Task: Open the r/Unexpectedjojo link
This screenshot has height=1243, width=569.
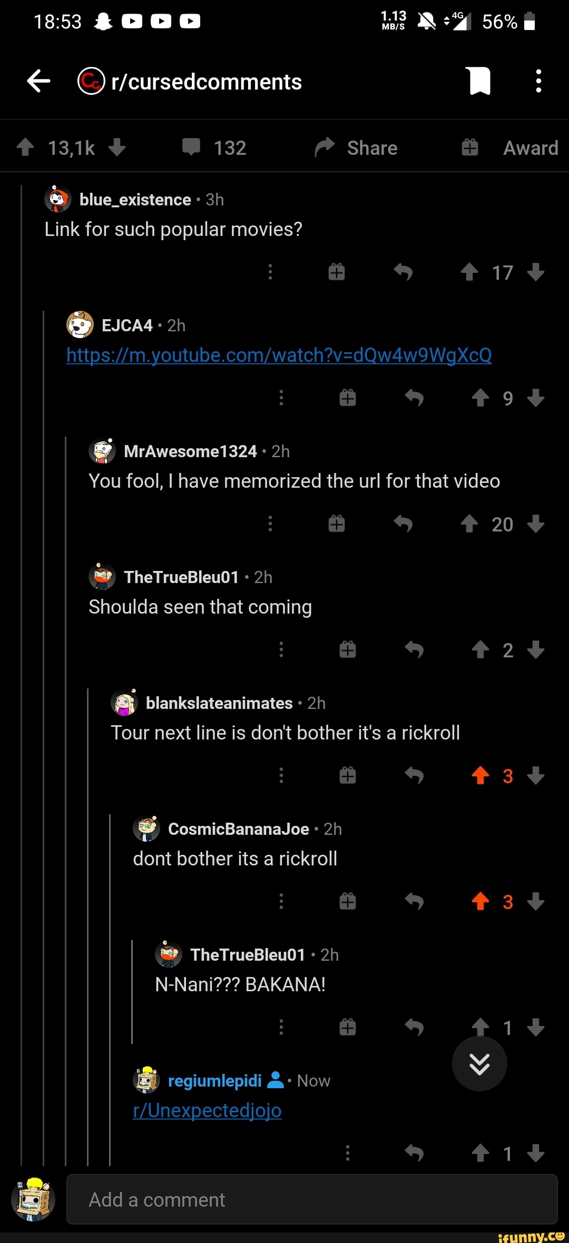Action: pyautogui.click(x=207, y=1111)
